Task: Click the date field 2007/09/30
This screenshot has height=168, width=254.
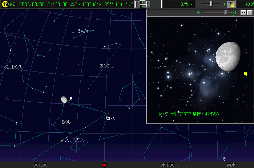Action: (x=28, y=4)
